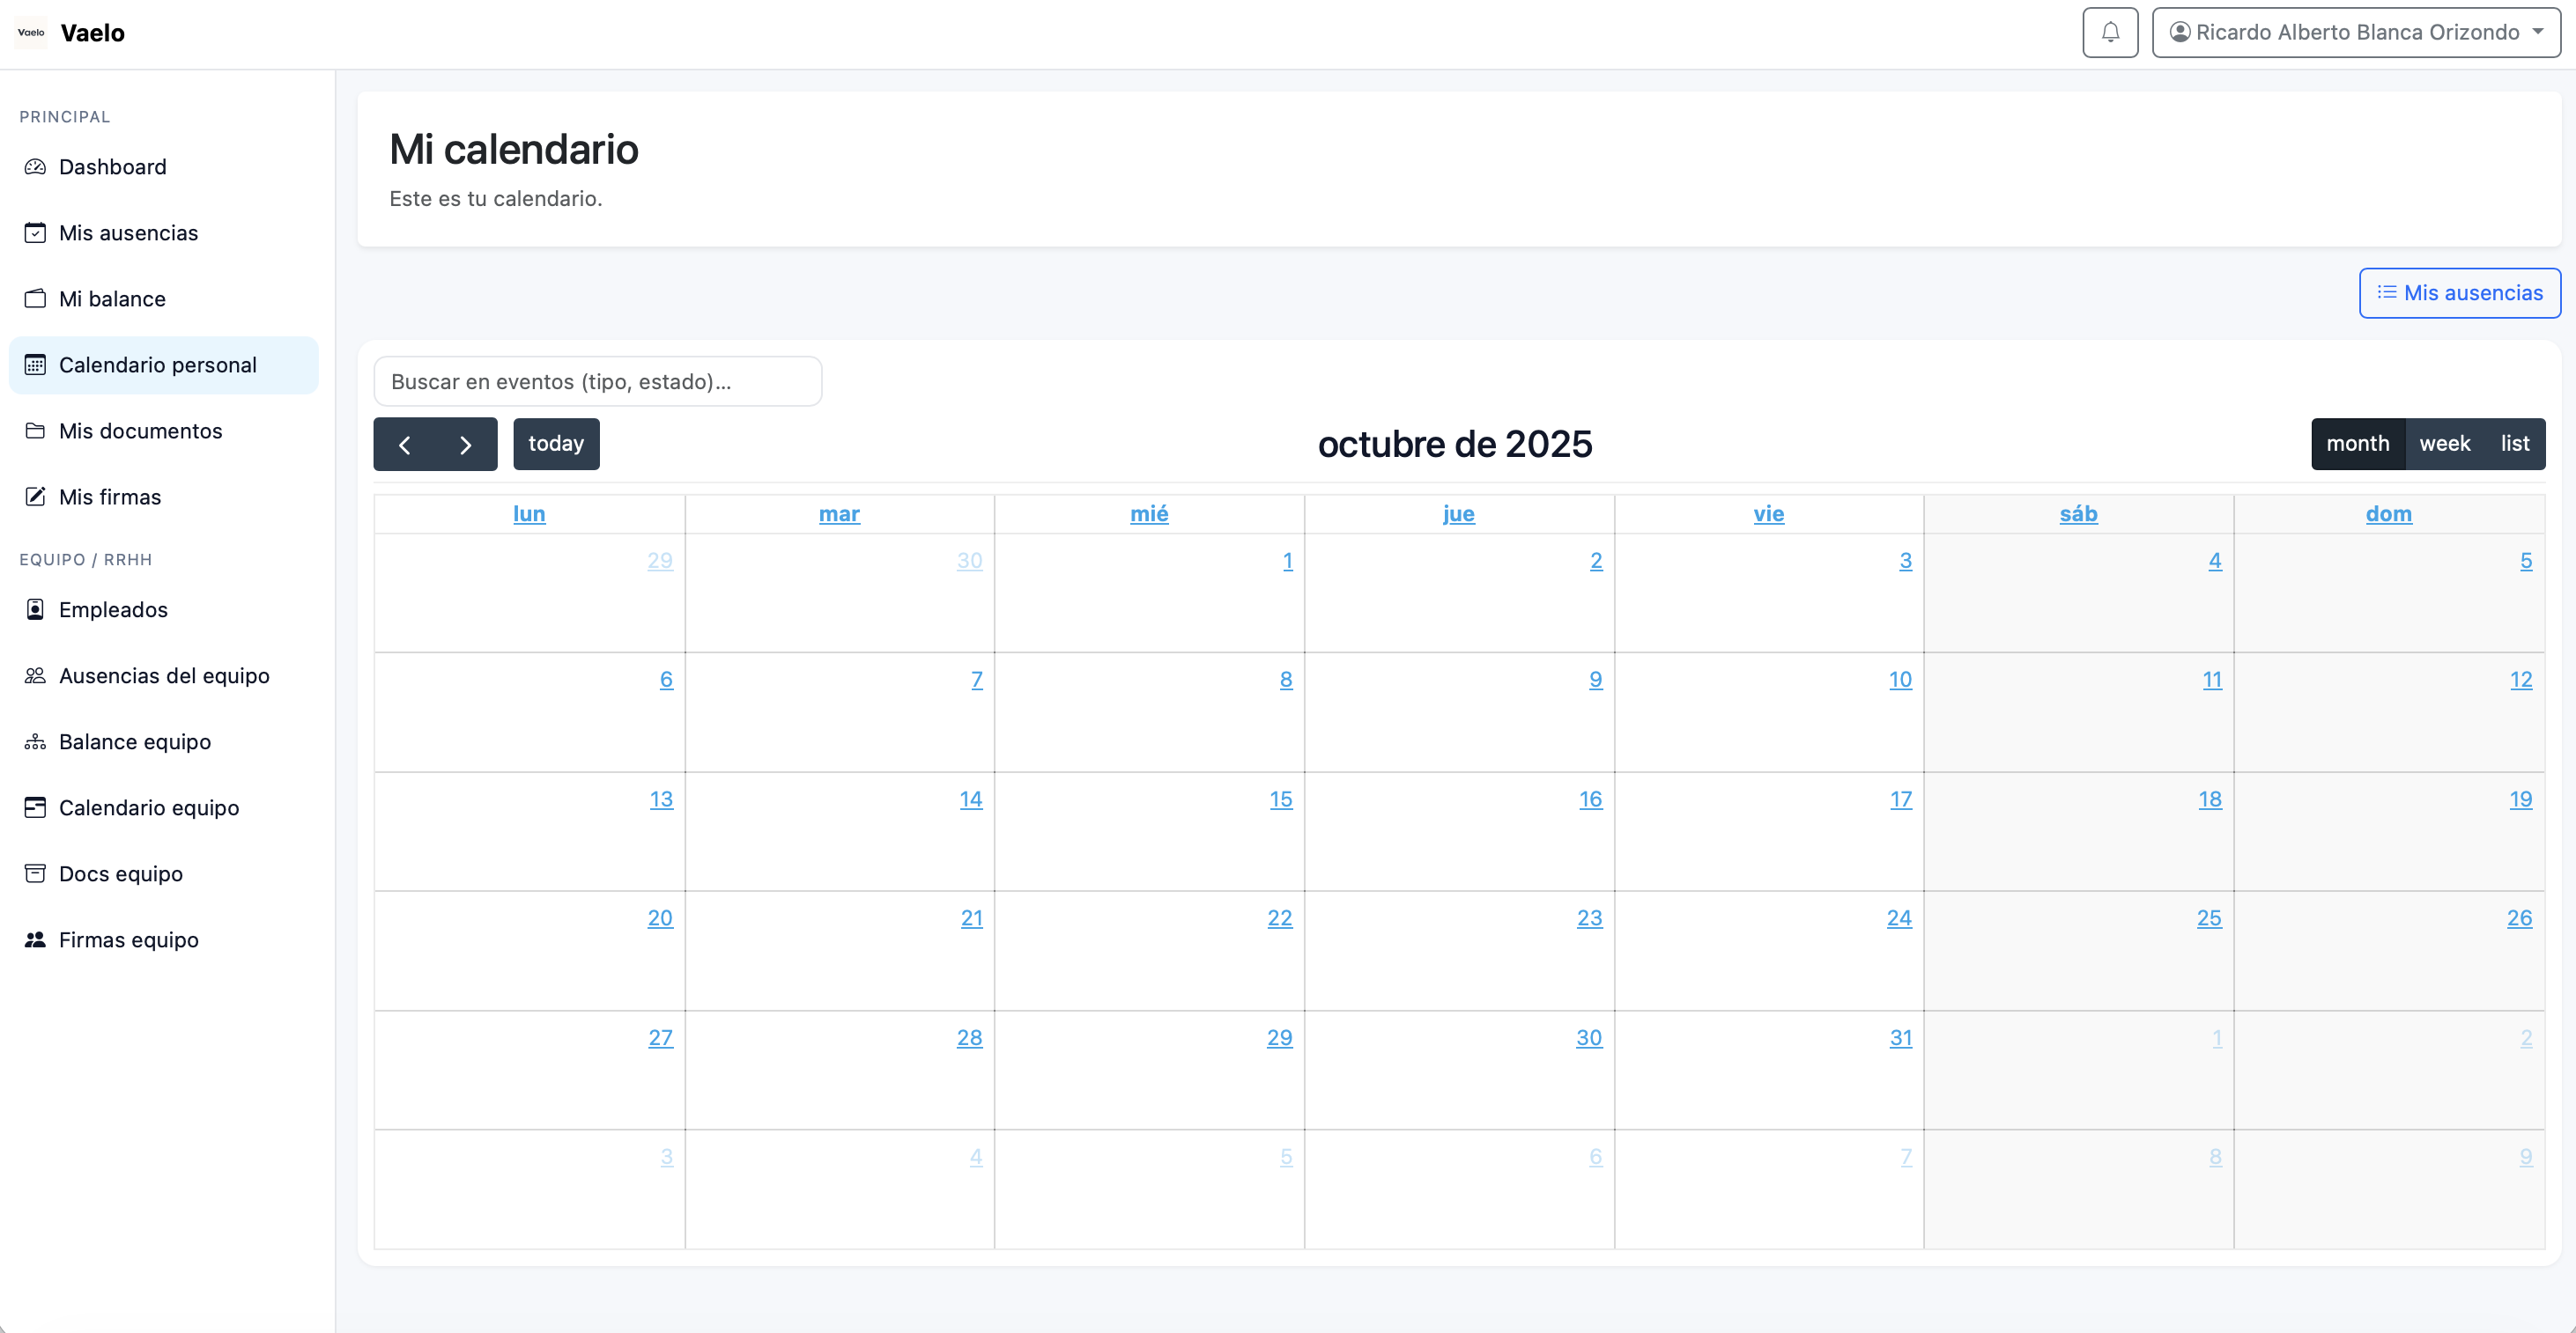Screen dimensions: 2576x1333
Task: Open Mi balance via the briefcase icon
Action: [35, 298]
